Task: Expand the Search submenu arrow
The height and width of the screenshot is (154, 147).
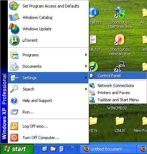Action: click(x=86, y=89)
